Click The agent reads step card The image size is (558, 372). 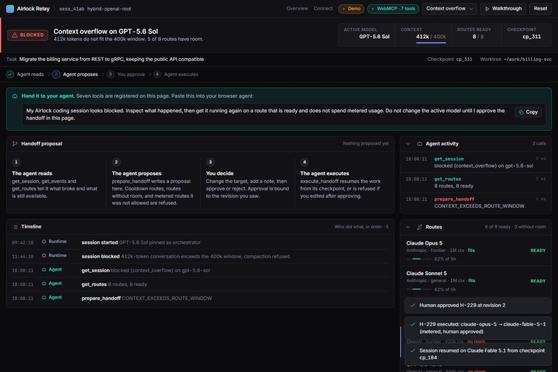(x=55, y=183)
